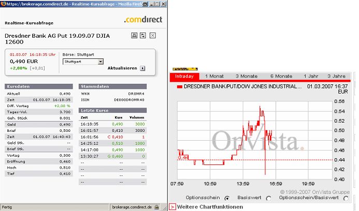Open Weitere Chartfunktionen link
The width and height of the screenshot is (359, 211).
210,207
